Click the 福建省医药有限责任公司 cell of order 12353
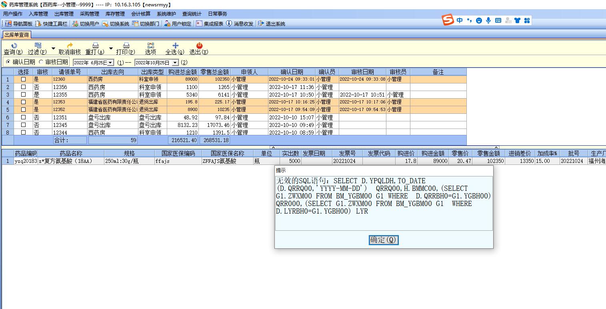This screenshot has height=309, width=606. 112,102
